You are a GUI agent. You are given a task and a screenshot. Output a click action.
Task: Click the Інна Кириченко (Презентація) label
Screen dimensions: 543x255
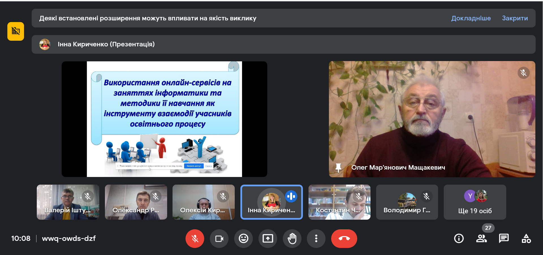tap(106, 44)
